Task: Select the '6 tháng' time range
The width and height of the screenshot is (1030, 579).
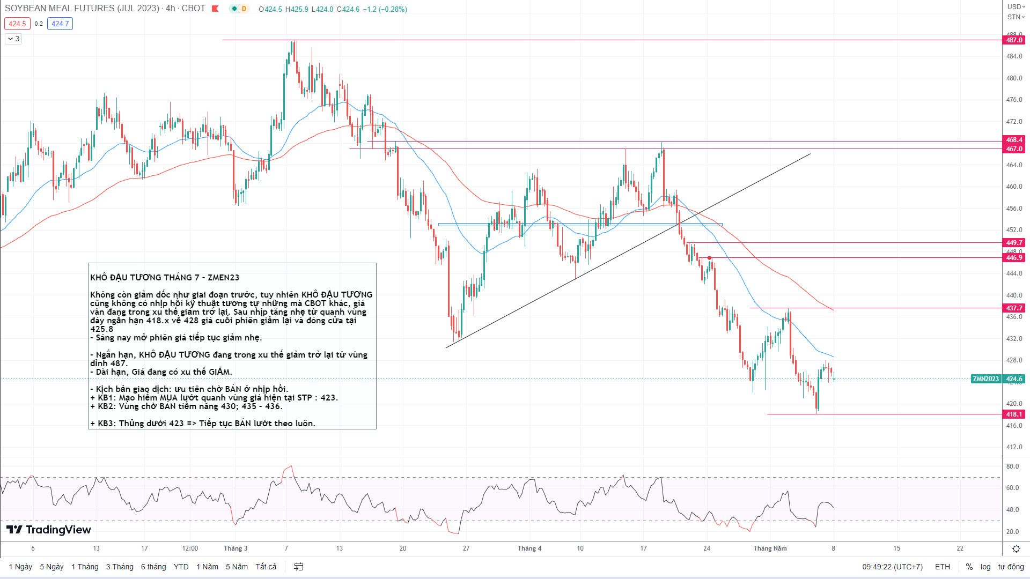Action: [x=153, y=567]
